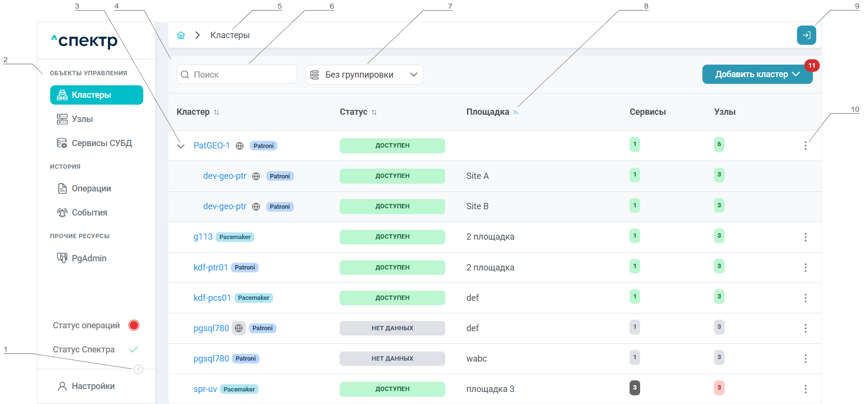Click the Поиск search field
Viewport: 864px width, 404px height.
pos(236,75)
